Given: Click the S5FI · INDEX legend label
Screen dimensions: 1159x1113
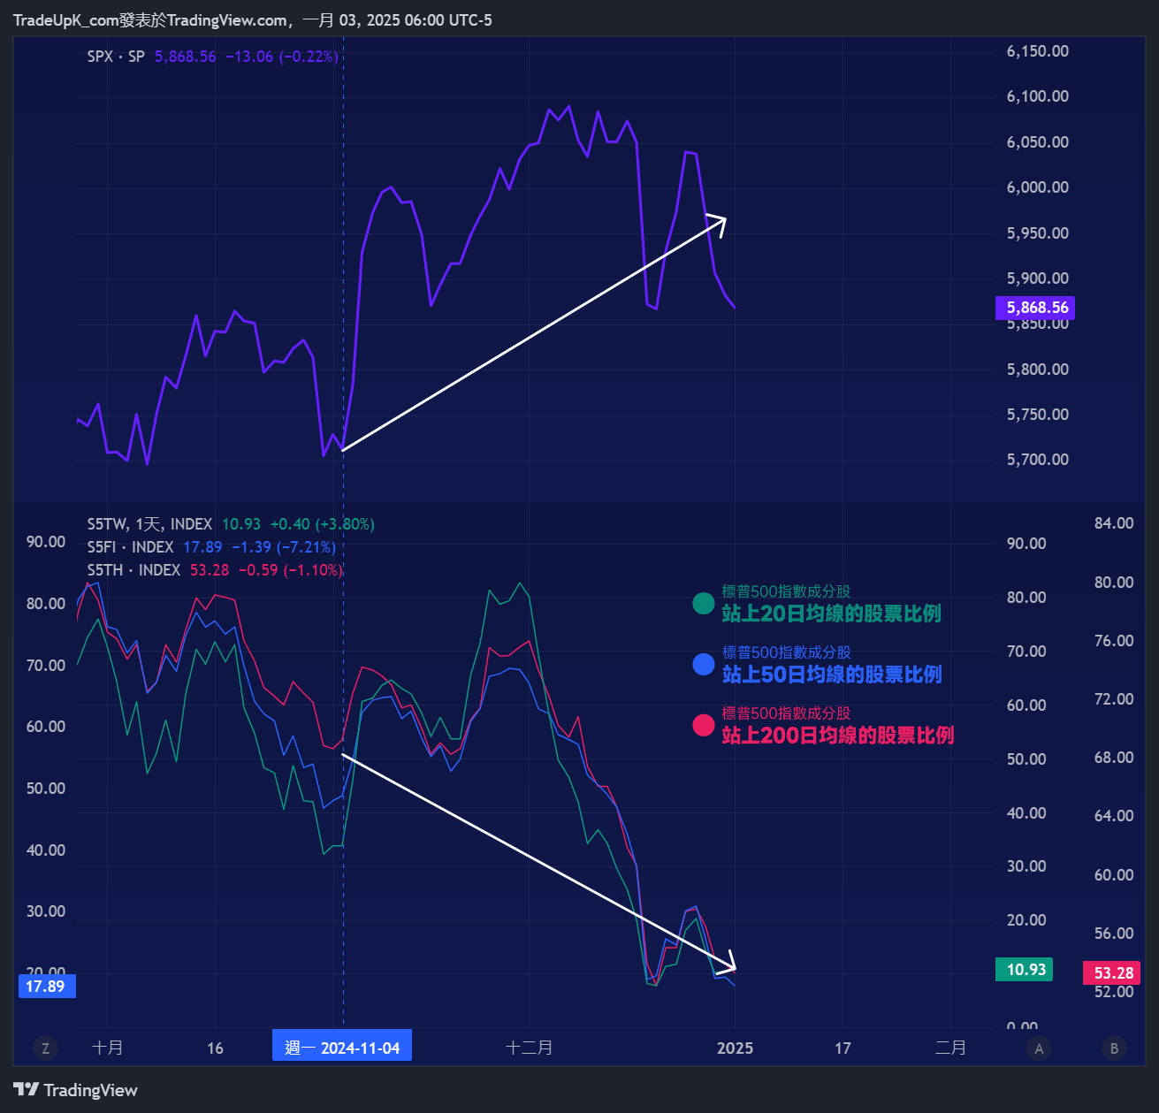Looking at the screenshot, I should coord(130,547).
